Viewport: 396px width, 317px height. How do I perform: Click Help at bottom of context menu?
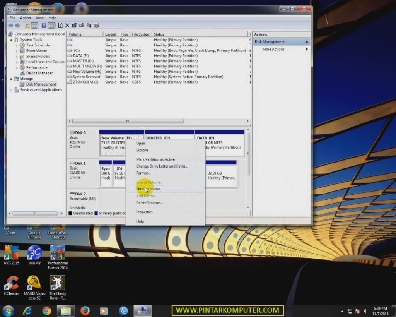tap(165, 221)
